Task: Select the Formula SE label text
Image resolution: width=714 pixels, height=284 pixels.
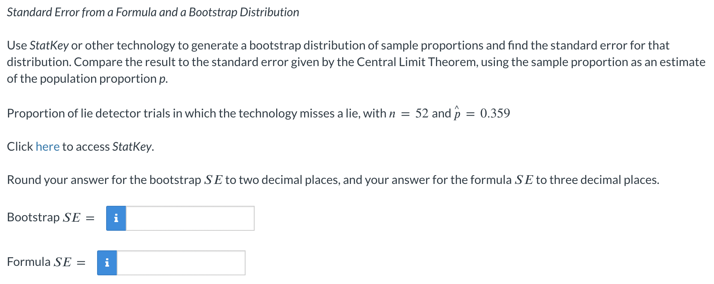Action: click(40, 262)
